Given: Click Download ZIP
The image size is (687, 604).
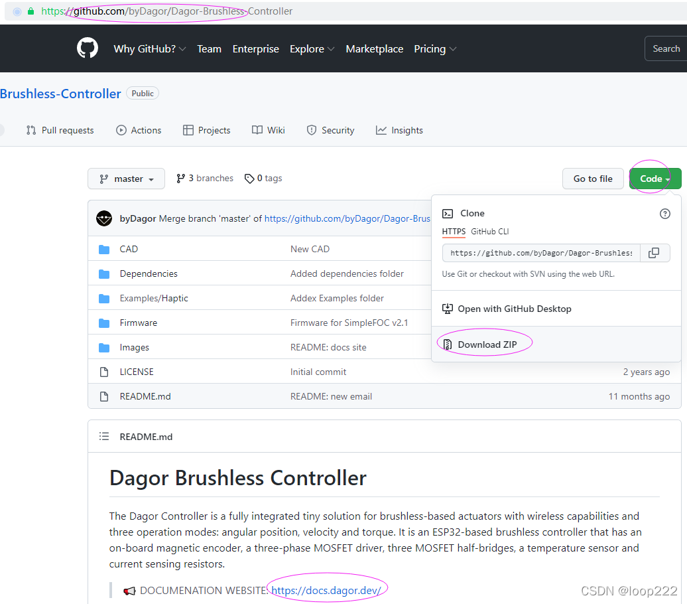Looking at the screenshot, I should pyautogui.click(x=487, y=344).
